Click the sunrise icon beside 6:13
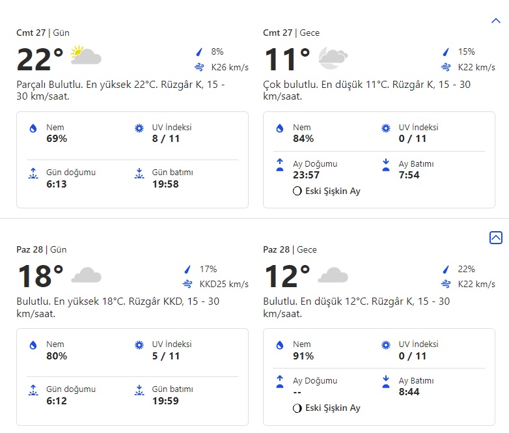 tap(33, 174)
